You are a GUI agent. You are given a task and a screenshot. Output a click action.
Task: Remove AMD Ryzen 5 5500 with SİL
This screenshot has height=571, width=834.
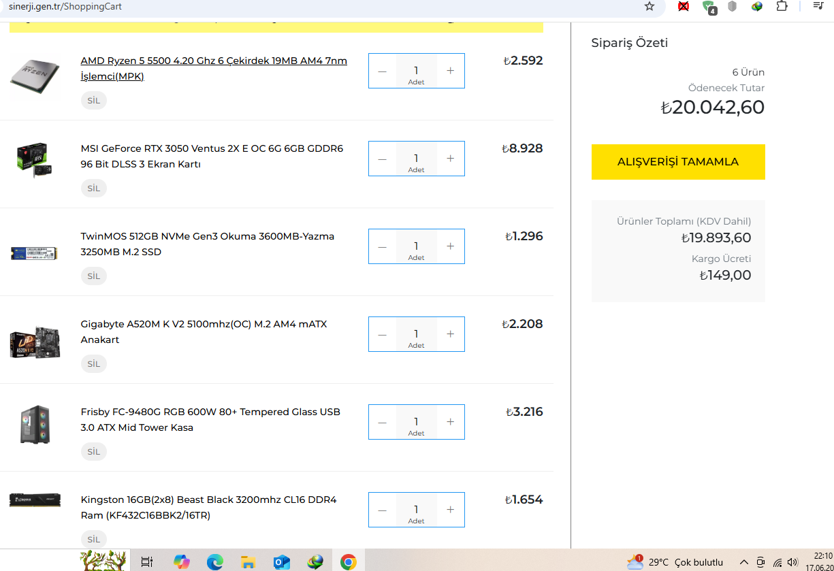click(x=94, y=101)
